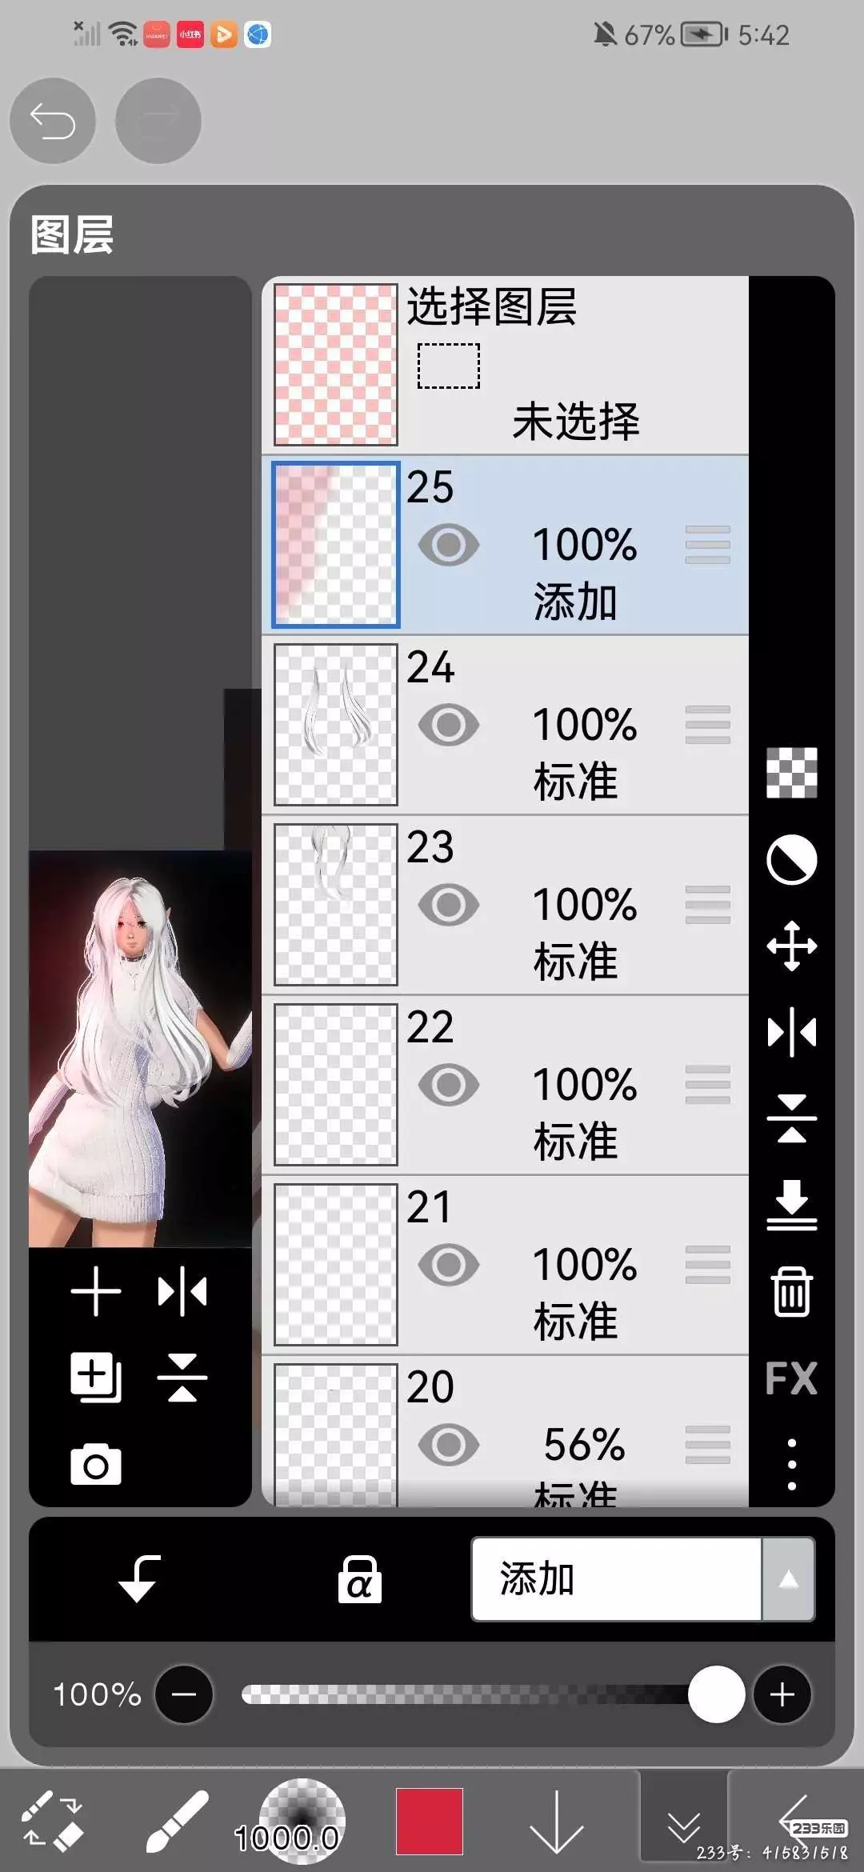Tap layer 22 reorder handle
This screenshot has width=864, height=1872.
708,1085
